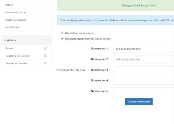Click the globe icon beside Register a New Domain

[x=45, y=56]
